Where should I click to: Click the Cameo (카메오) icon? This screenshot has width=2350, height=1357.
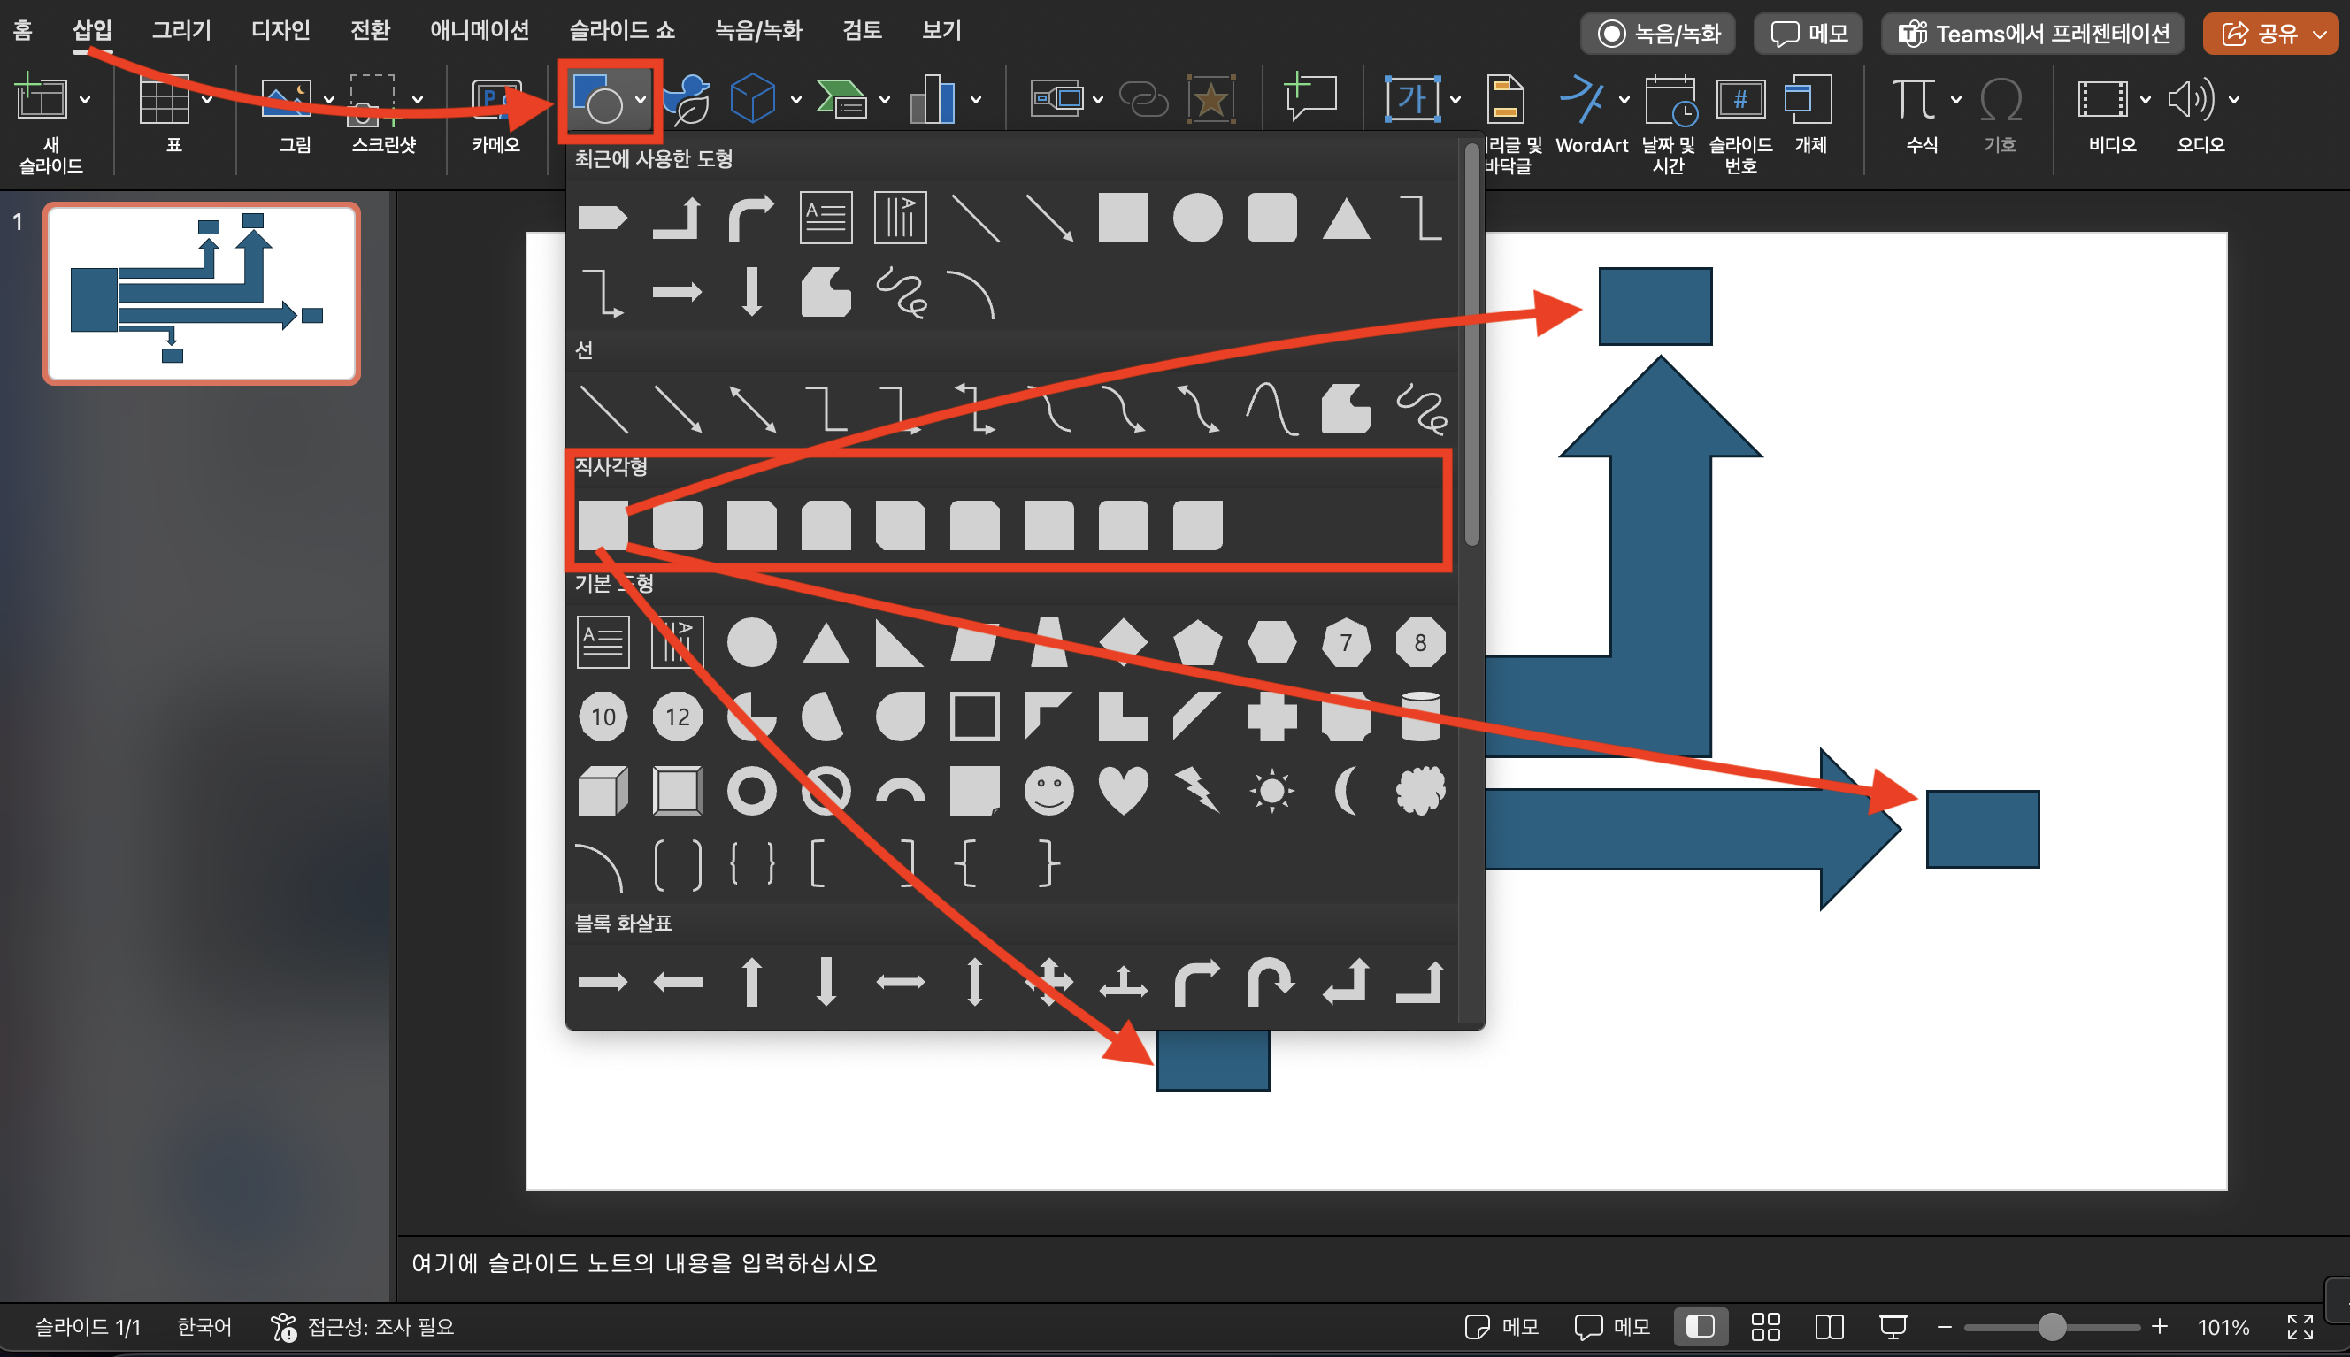point(495,99)
